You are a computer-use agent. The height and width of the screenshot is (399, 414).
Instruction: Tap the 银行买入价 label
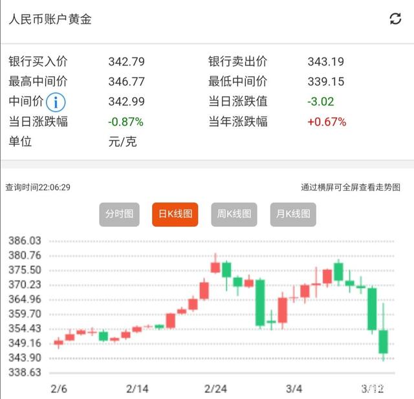(x=38, y=61)
